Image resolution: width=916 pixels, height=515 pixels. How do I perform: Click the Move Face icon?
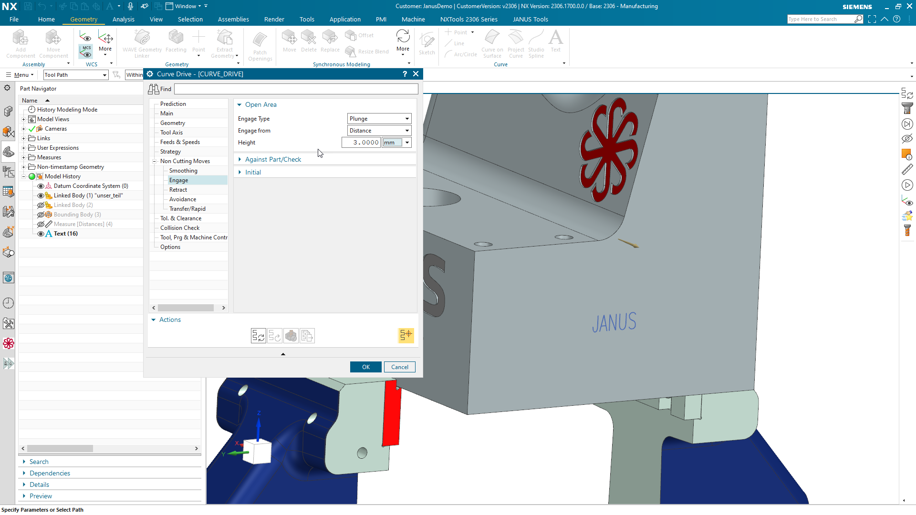point(289,37)
